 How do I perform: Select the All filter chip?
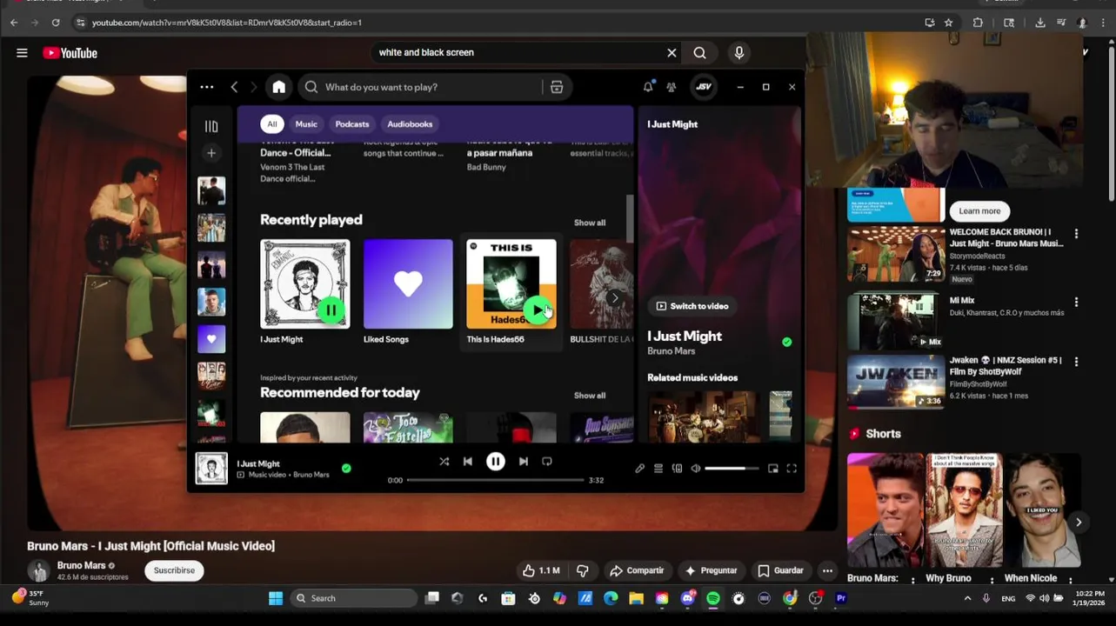[272, 124]
